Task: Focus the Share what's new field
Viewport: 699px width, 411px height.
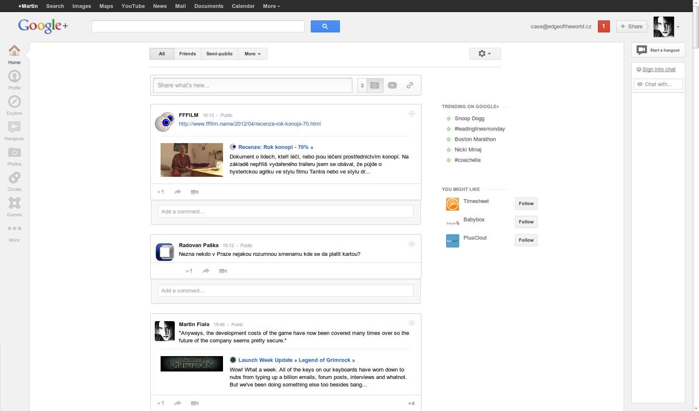Action: pos(253,85)
